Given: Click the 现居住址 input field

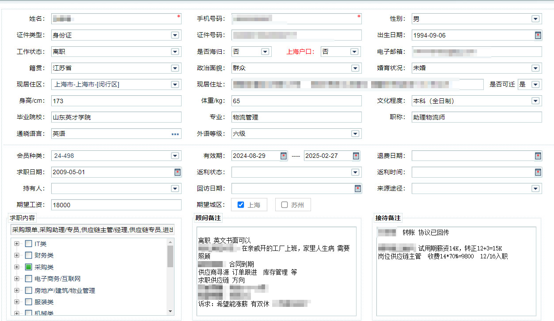Looking at the screenshot, I should (x=357, y=85).
